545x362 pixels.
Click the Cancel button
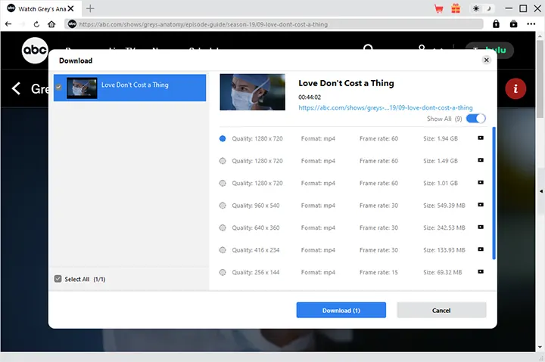click(441, 310)
